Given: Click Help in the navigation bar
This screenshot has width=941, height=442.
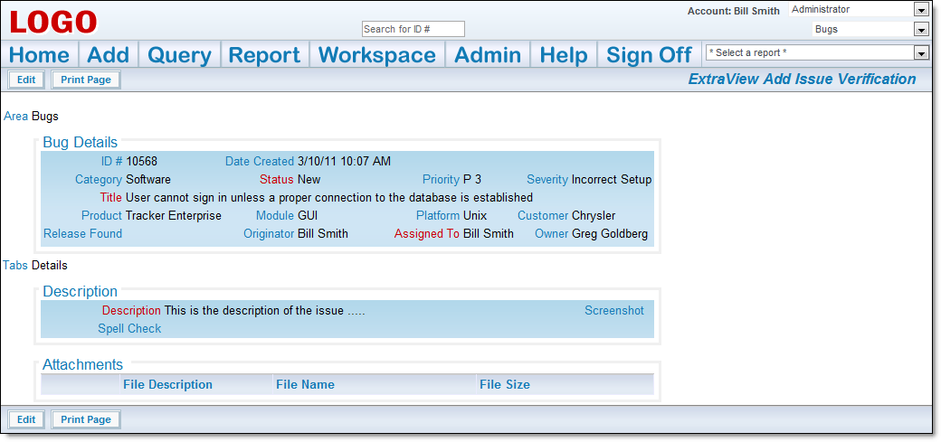Looking at the screenshot, I should (562, 54).
